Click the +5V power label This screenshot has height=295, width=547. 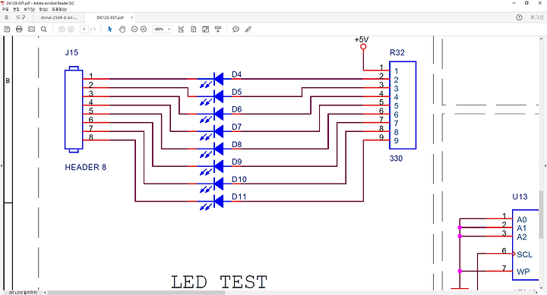362,39
